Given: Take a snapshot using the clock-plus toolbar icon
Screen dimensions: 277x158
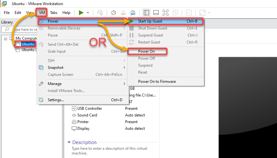Looking at the screenshot, I should click(x=113, y=13).
